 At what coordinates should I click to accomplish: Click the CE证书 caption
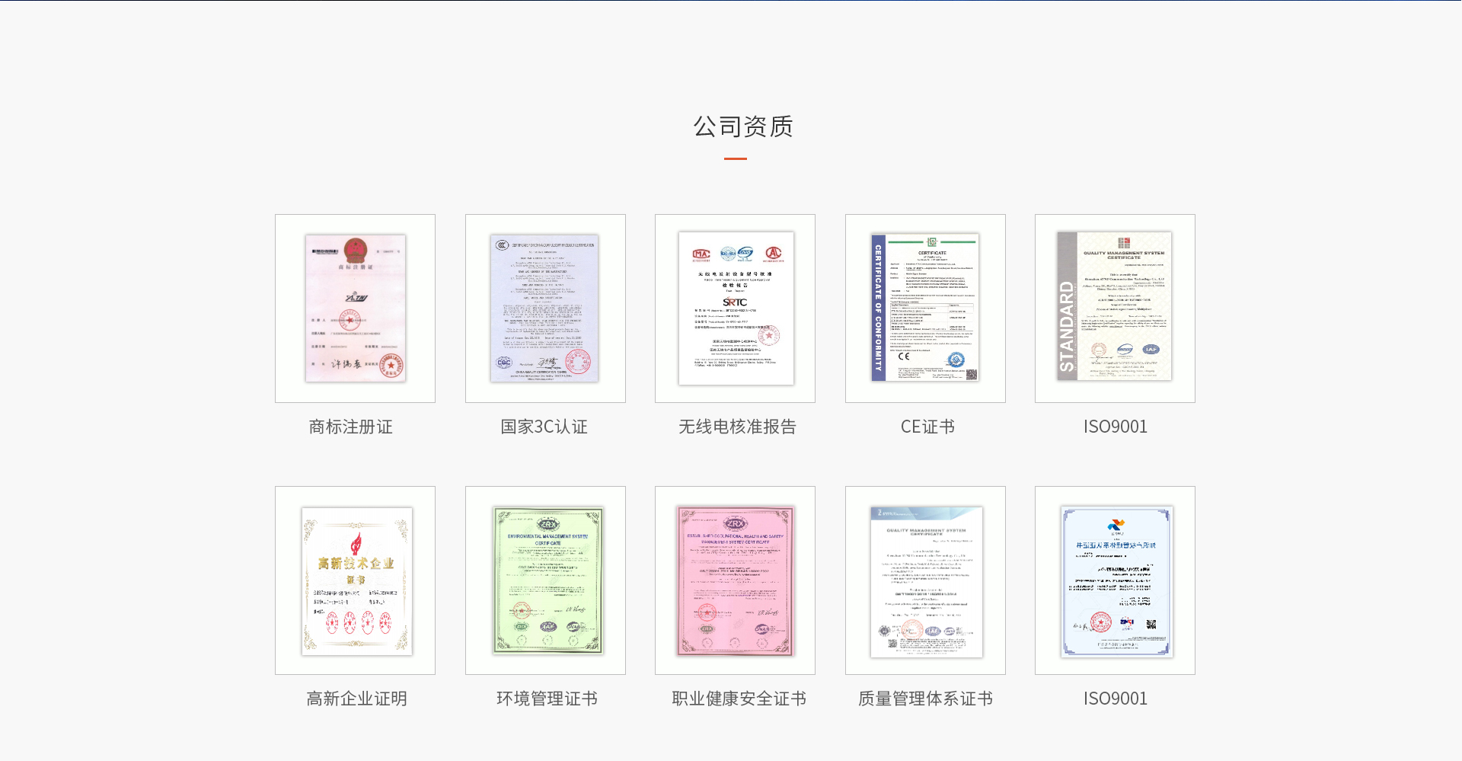coord(926,427)
